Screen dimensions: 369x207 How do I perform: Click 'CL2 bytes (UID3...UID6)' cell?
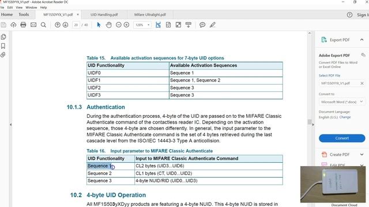coord(209,166)
